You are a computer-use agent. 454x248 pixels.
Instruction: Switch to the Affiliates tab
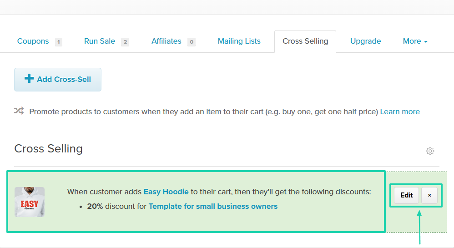point(166,41)
